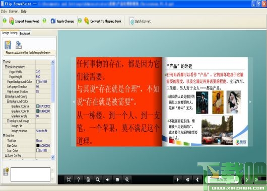Go to last page double-arrow button
This screenshot has height=191, width=267.
pos(256,179)
